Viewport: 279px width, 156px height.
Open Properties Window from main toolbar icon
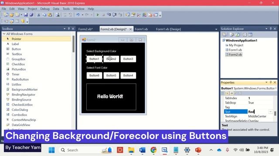(x=133, y=15)
